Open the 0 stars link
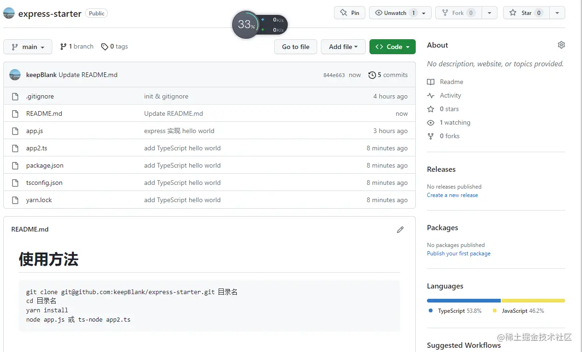 pyautogui.click(x=449, y=109)
